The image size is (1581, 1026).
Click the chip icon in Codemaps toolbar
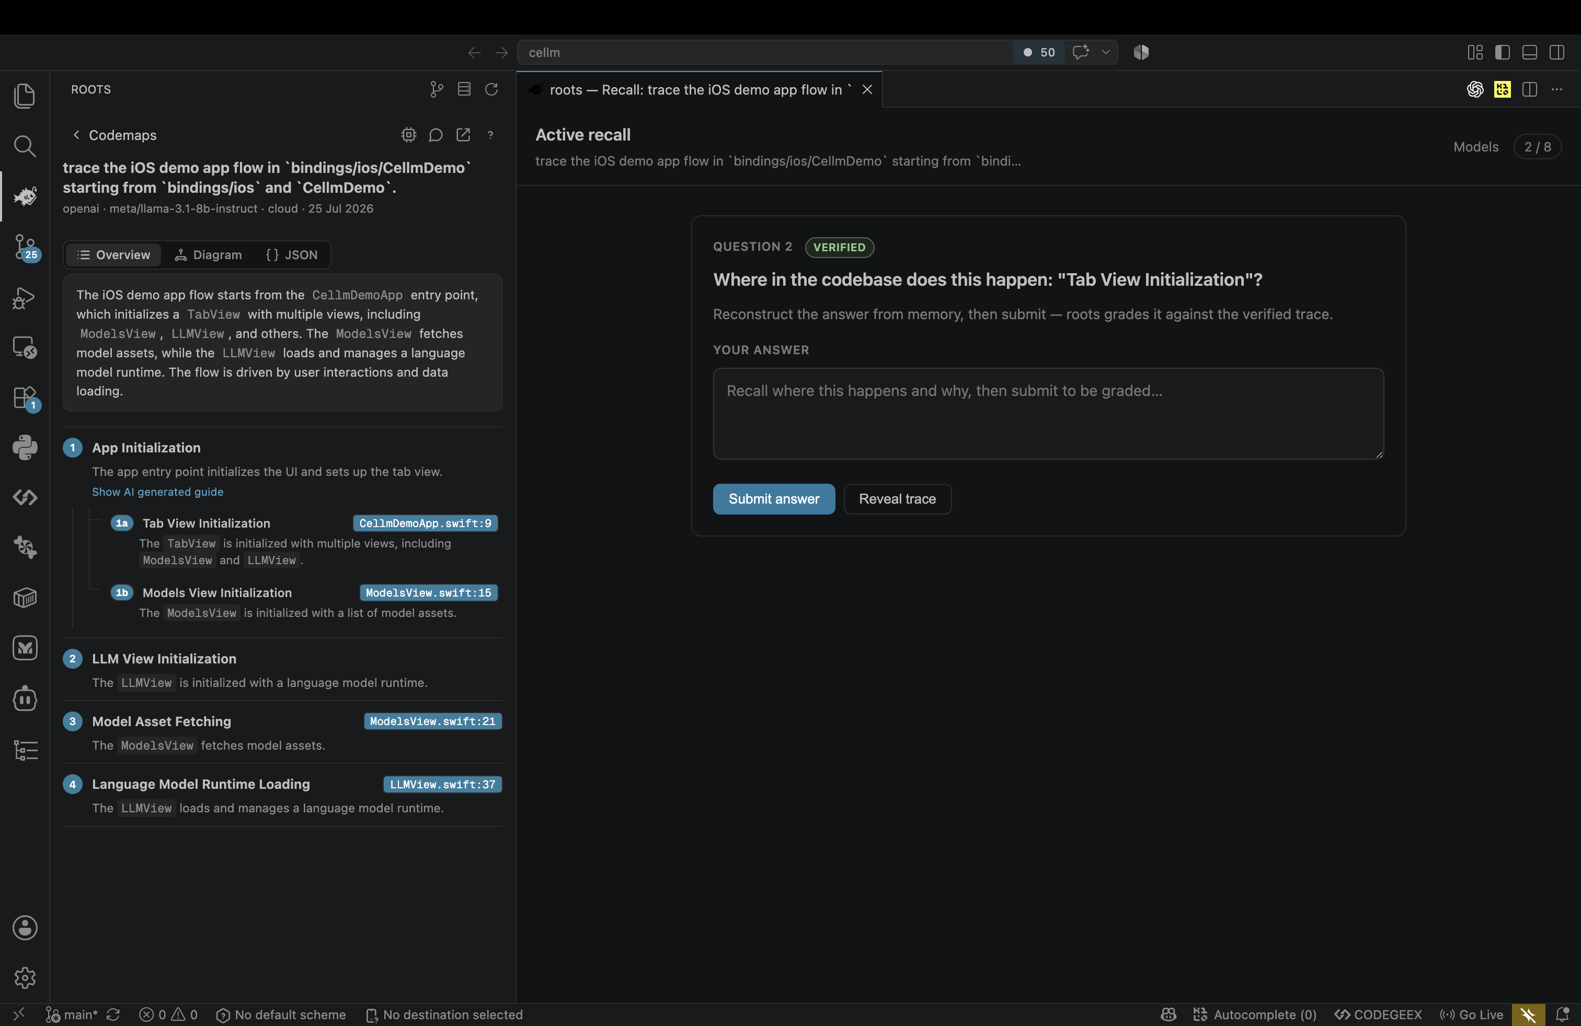pos(408,135)
